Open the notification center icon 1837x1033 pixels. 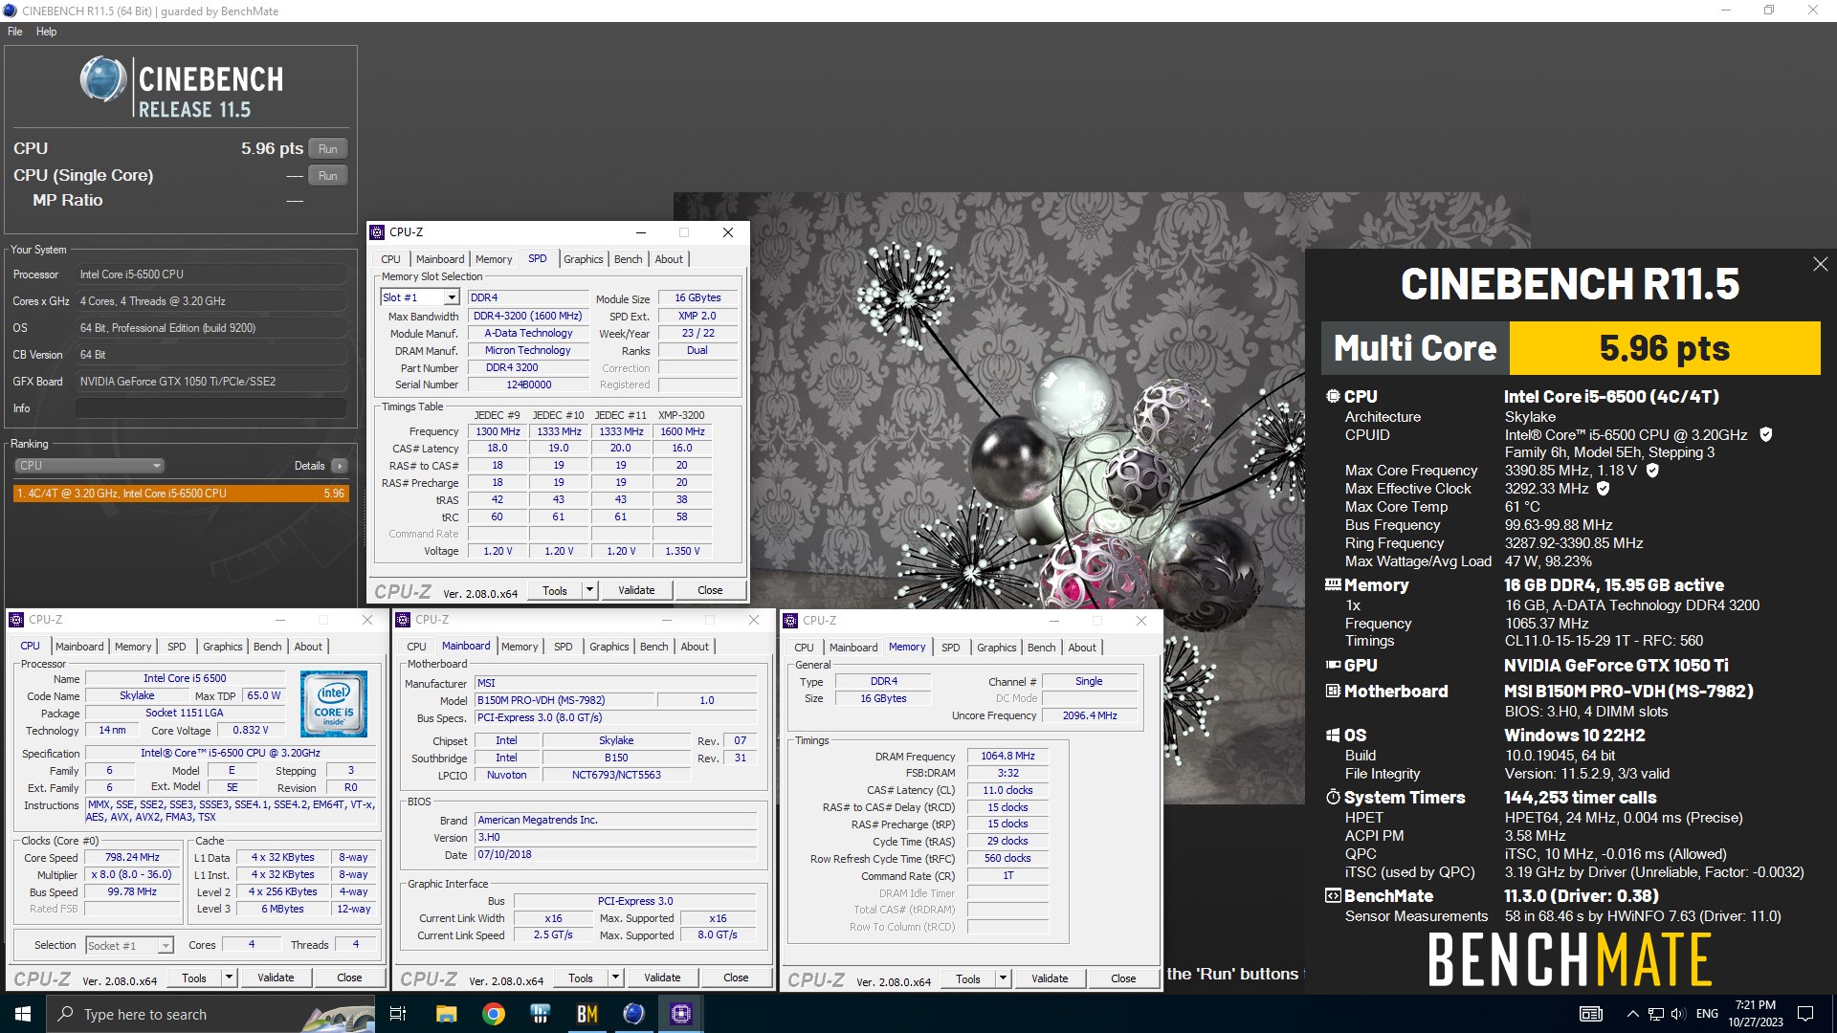[1805, 1014]
